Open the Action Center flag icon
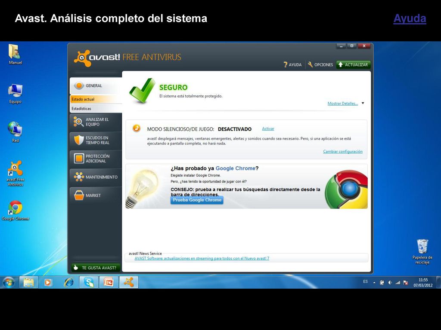 tap(405, 283)
